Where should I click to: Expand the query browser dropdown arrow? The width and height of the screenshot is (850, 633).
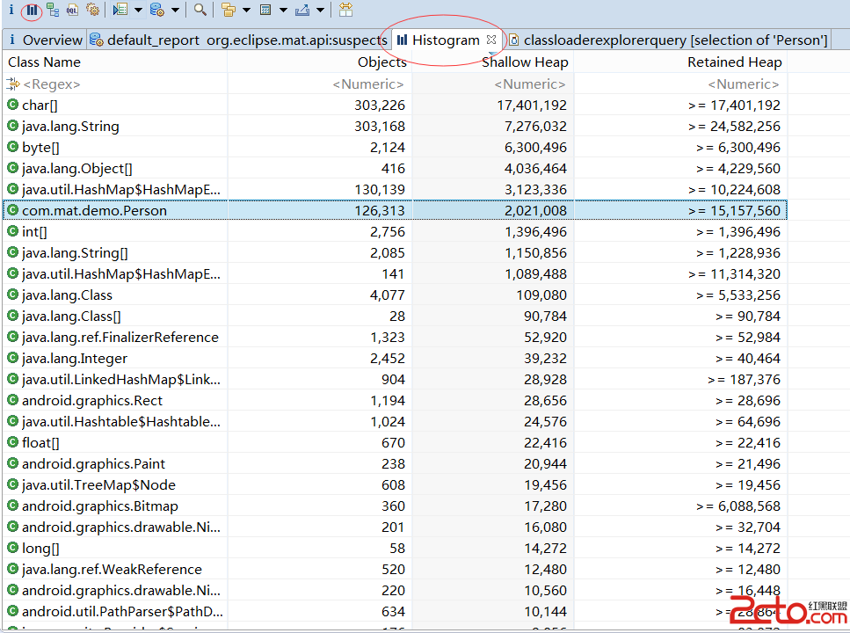175,11
